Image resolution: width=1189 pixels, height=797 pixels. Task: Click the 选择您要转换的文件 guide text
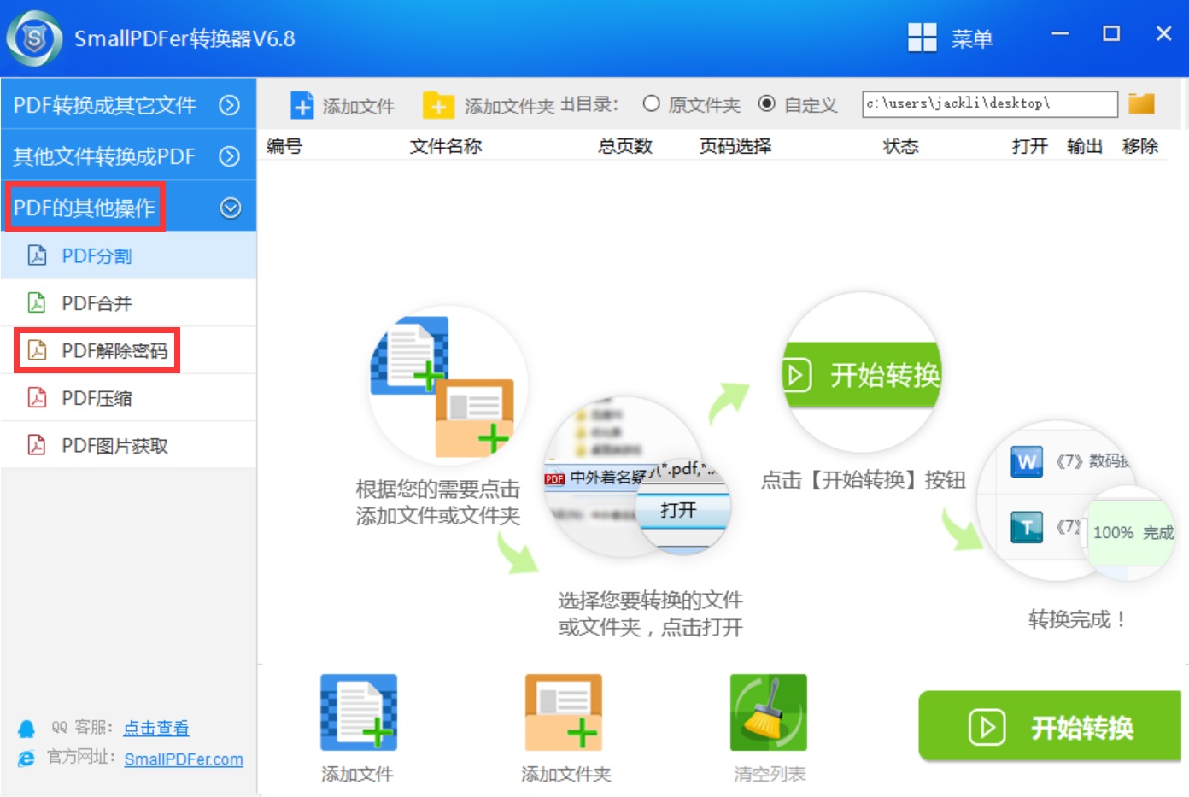click(650, 600)
